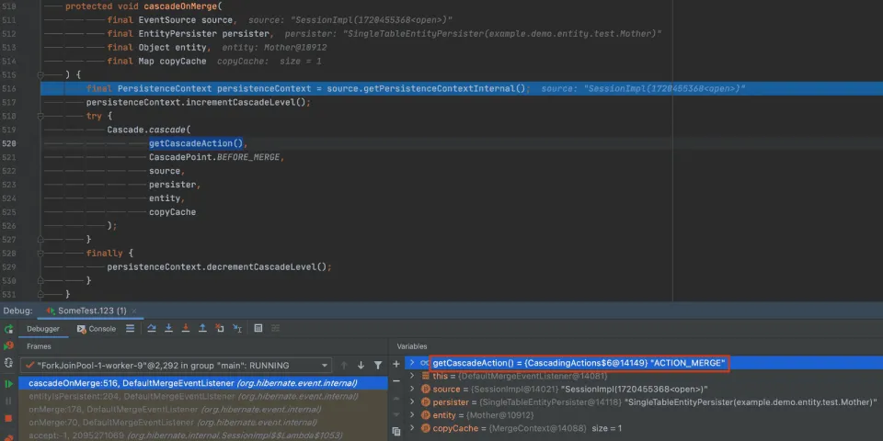Expand the getCascadeAction() watch node

point(412,363)
